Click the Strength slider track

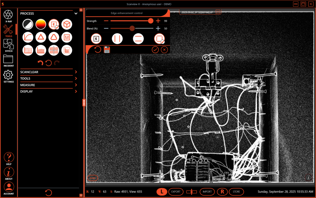[x=130, y=21]
